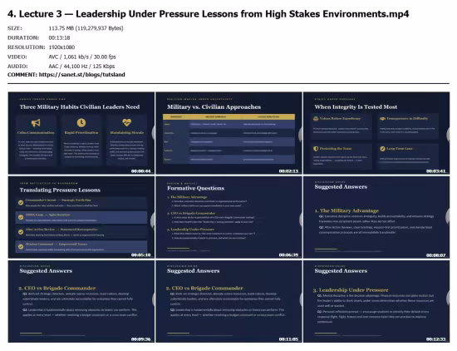Click the SIZE: label
Screen dimensions: 457x351
(15, 28)
